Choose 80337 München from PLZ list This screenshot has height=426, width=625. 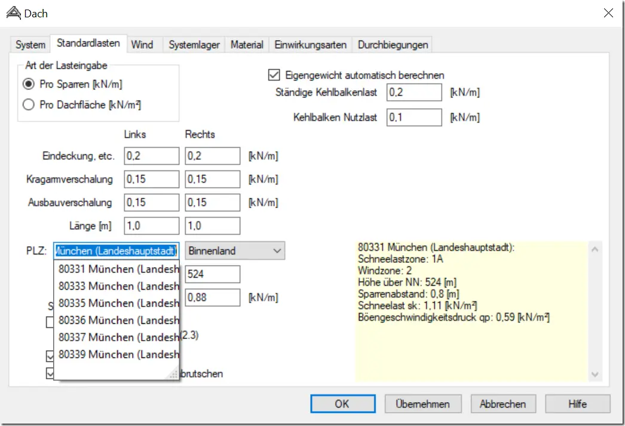tap(117, 338)
